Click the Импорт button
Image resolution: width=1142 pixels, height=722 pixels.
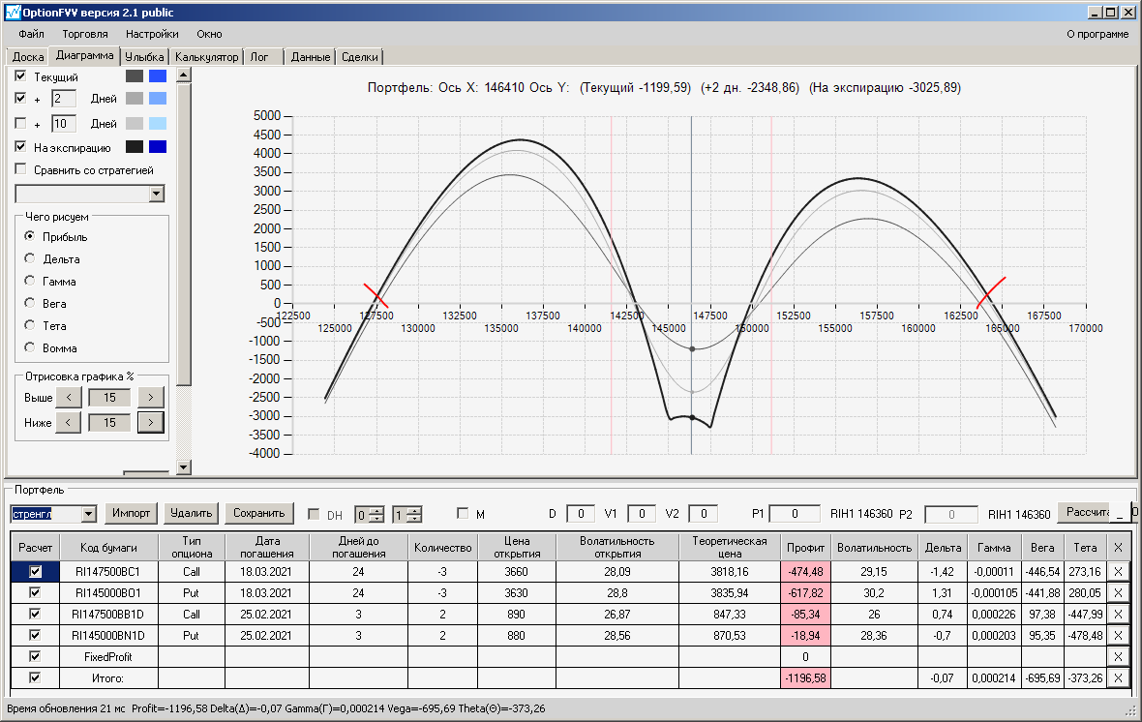tap(132, 513)
